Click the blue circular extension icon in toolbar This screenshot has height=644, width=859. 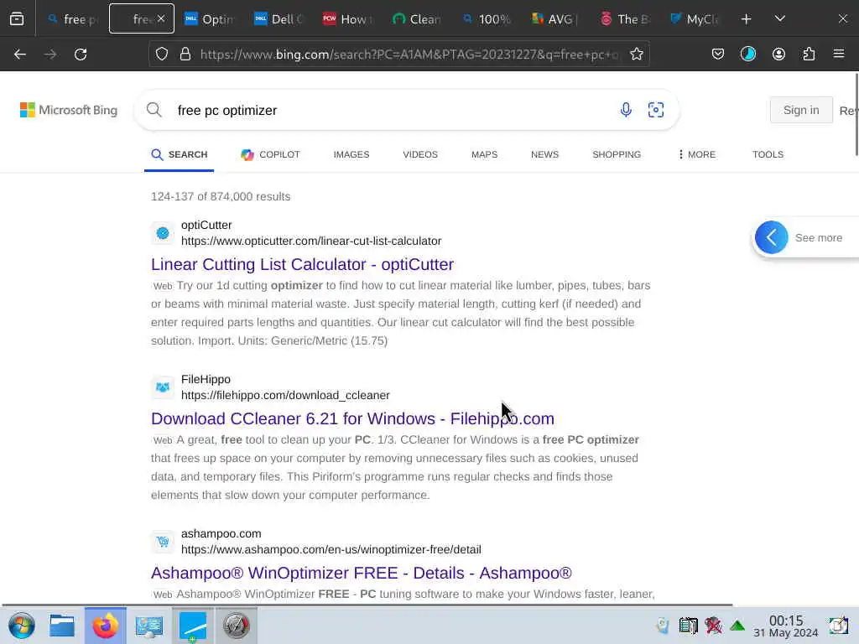click(x=747, y=55)
